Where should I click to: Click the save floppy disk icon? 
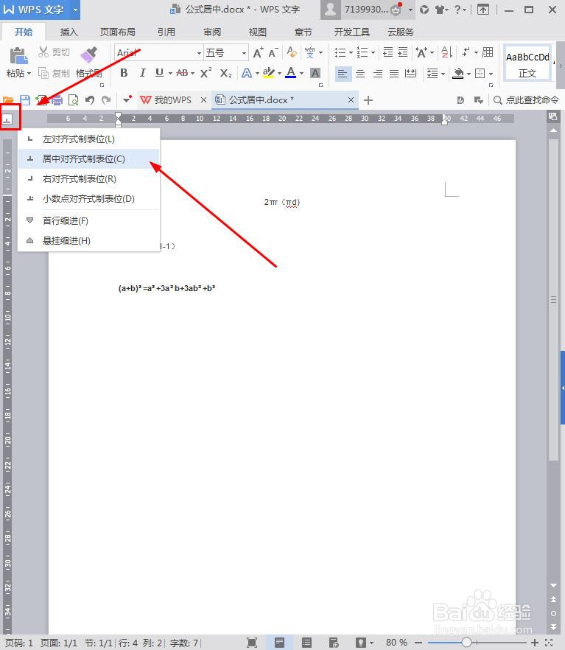[25, 100]
